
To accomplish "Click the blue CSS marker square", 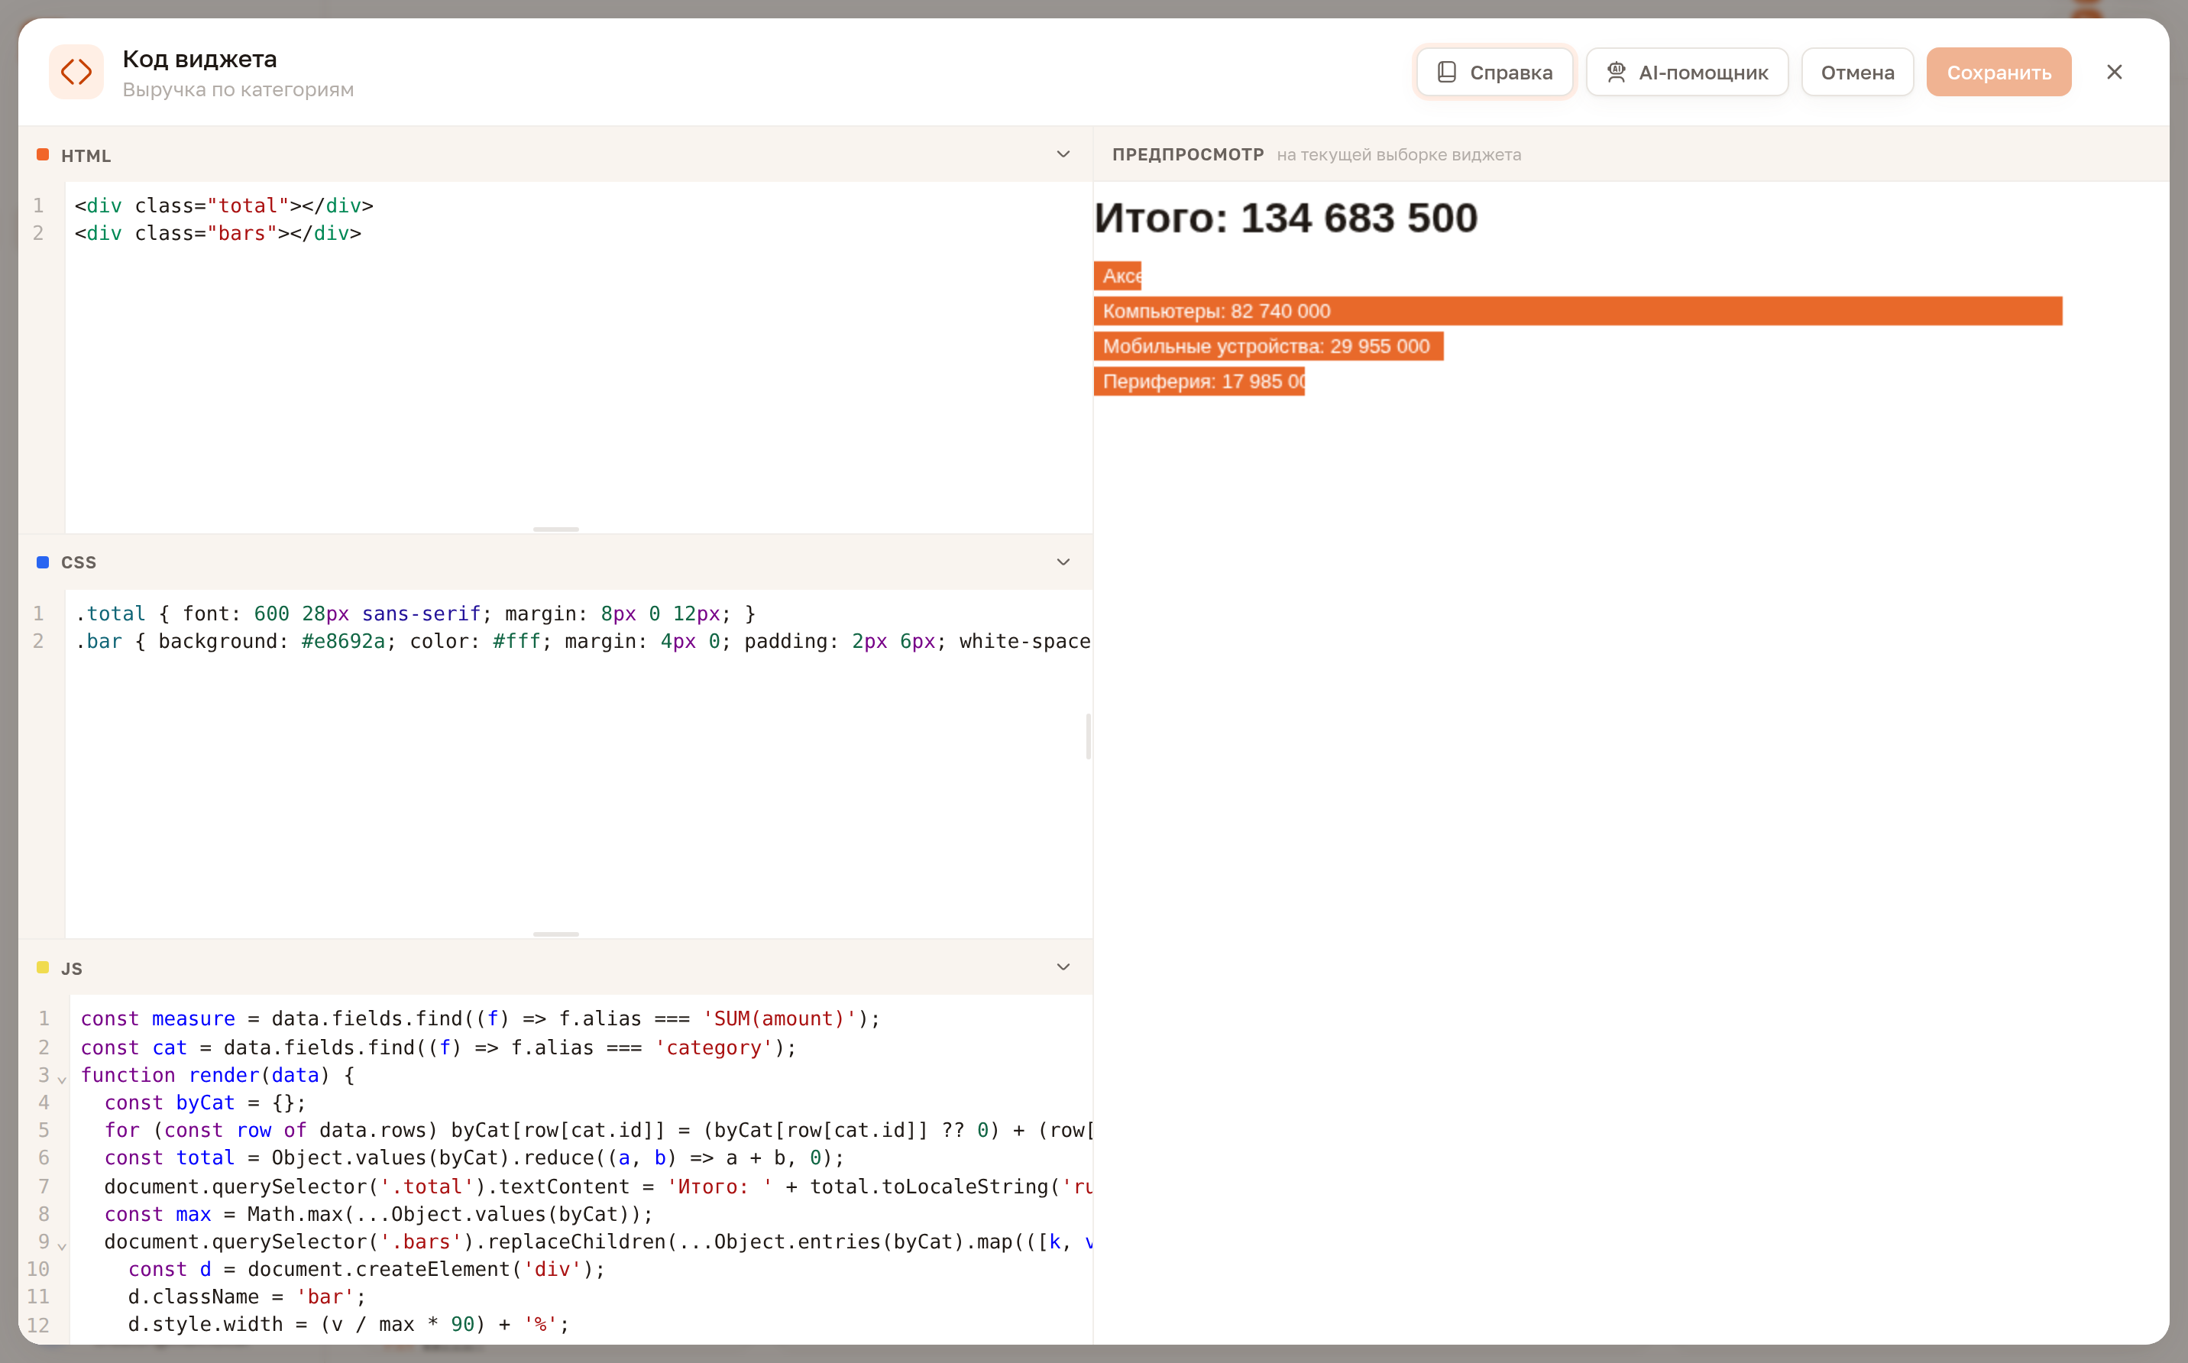I will coord(42,562).
